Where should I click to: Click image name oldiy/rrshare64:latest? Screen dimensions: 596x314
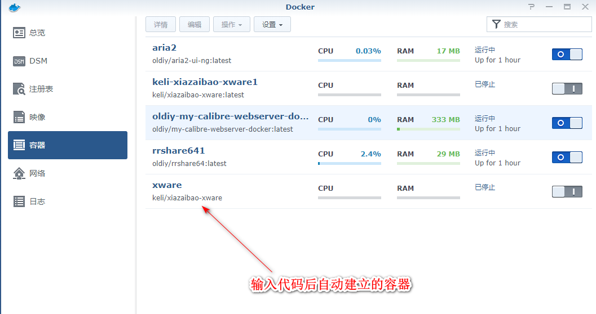click(189, 163)
